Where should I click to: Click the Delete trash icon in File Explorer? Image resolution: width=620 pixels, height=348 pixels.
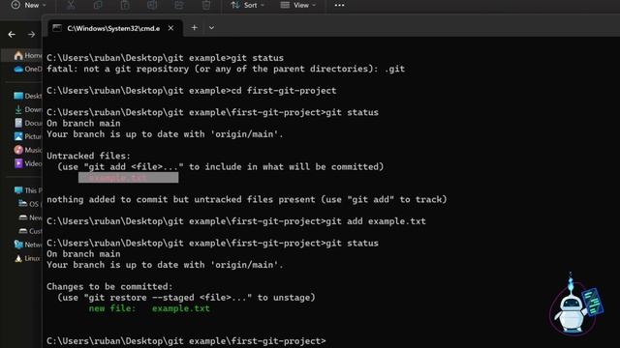[206, 5]
